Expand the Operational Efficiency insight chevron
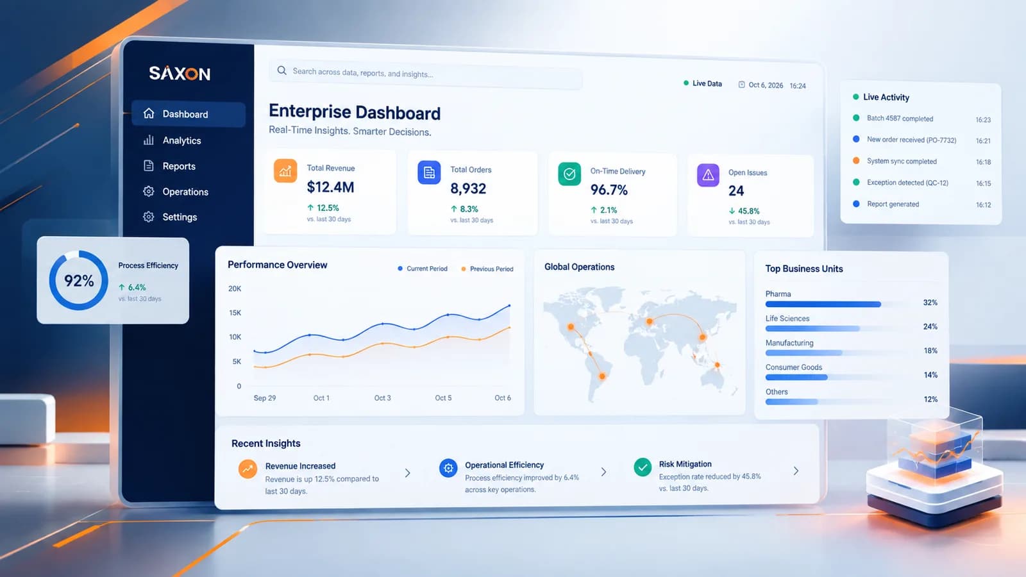 coord(603,472)
